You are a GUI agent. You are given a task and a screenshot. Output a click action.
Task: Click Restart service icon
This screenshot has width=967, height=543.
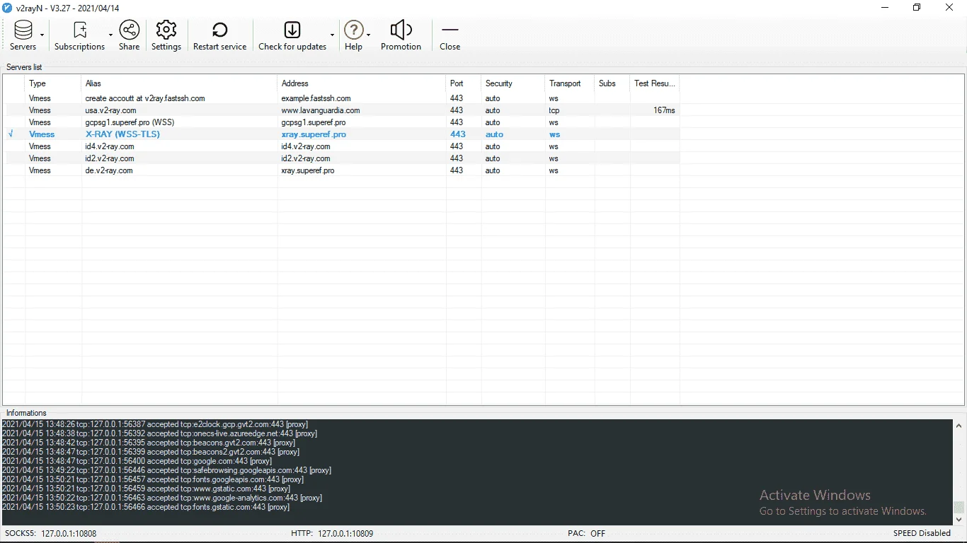pyautogui.click(x=219, y=30)
